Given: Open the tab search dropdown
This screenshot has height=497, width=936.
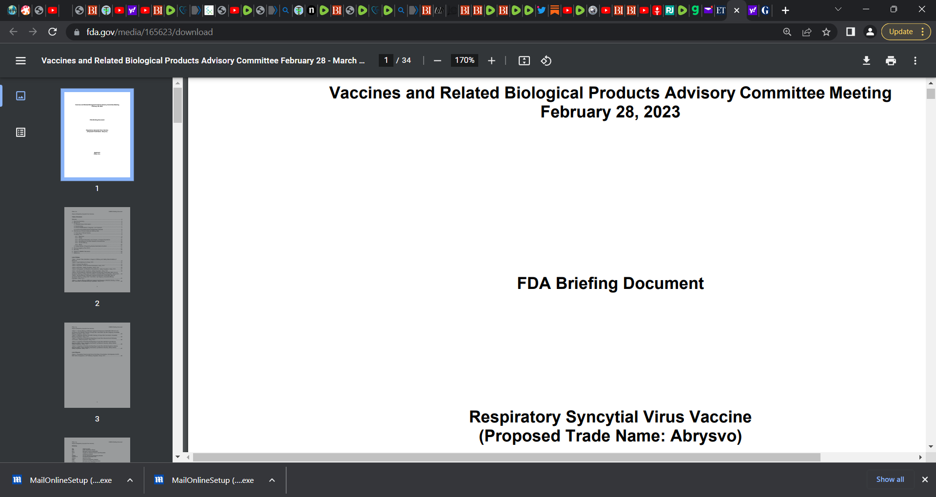Looking at the screenshot, I should pyautogui.click(x=838, y=9).
